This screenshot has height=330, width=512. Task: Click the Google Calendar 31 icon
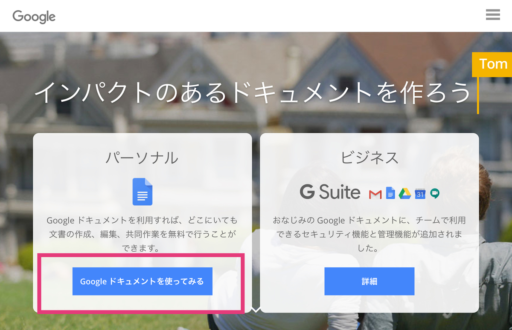tap(420, 194)
